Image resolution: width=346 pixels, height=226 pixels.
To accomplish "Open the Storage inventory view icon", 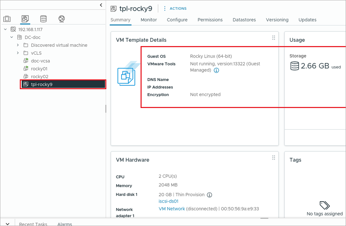I will click(x=43, y=19).
